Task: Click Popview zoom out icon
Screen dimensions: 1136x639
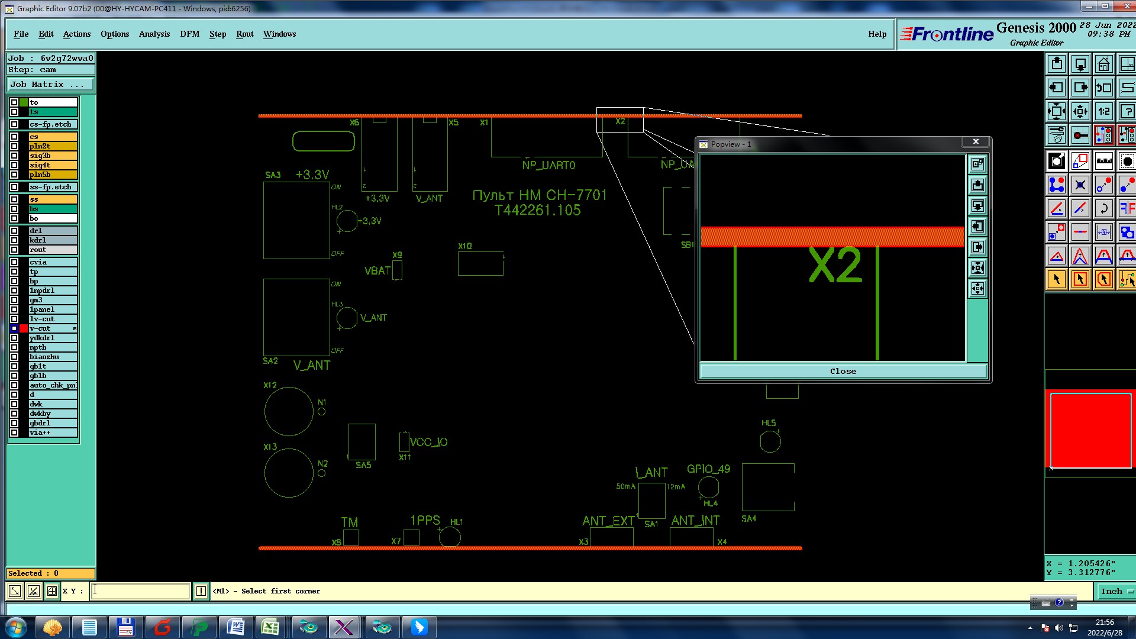Action: (977, 289)
